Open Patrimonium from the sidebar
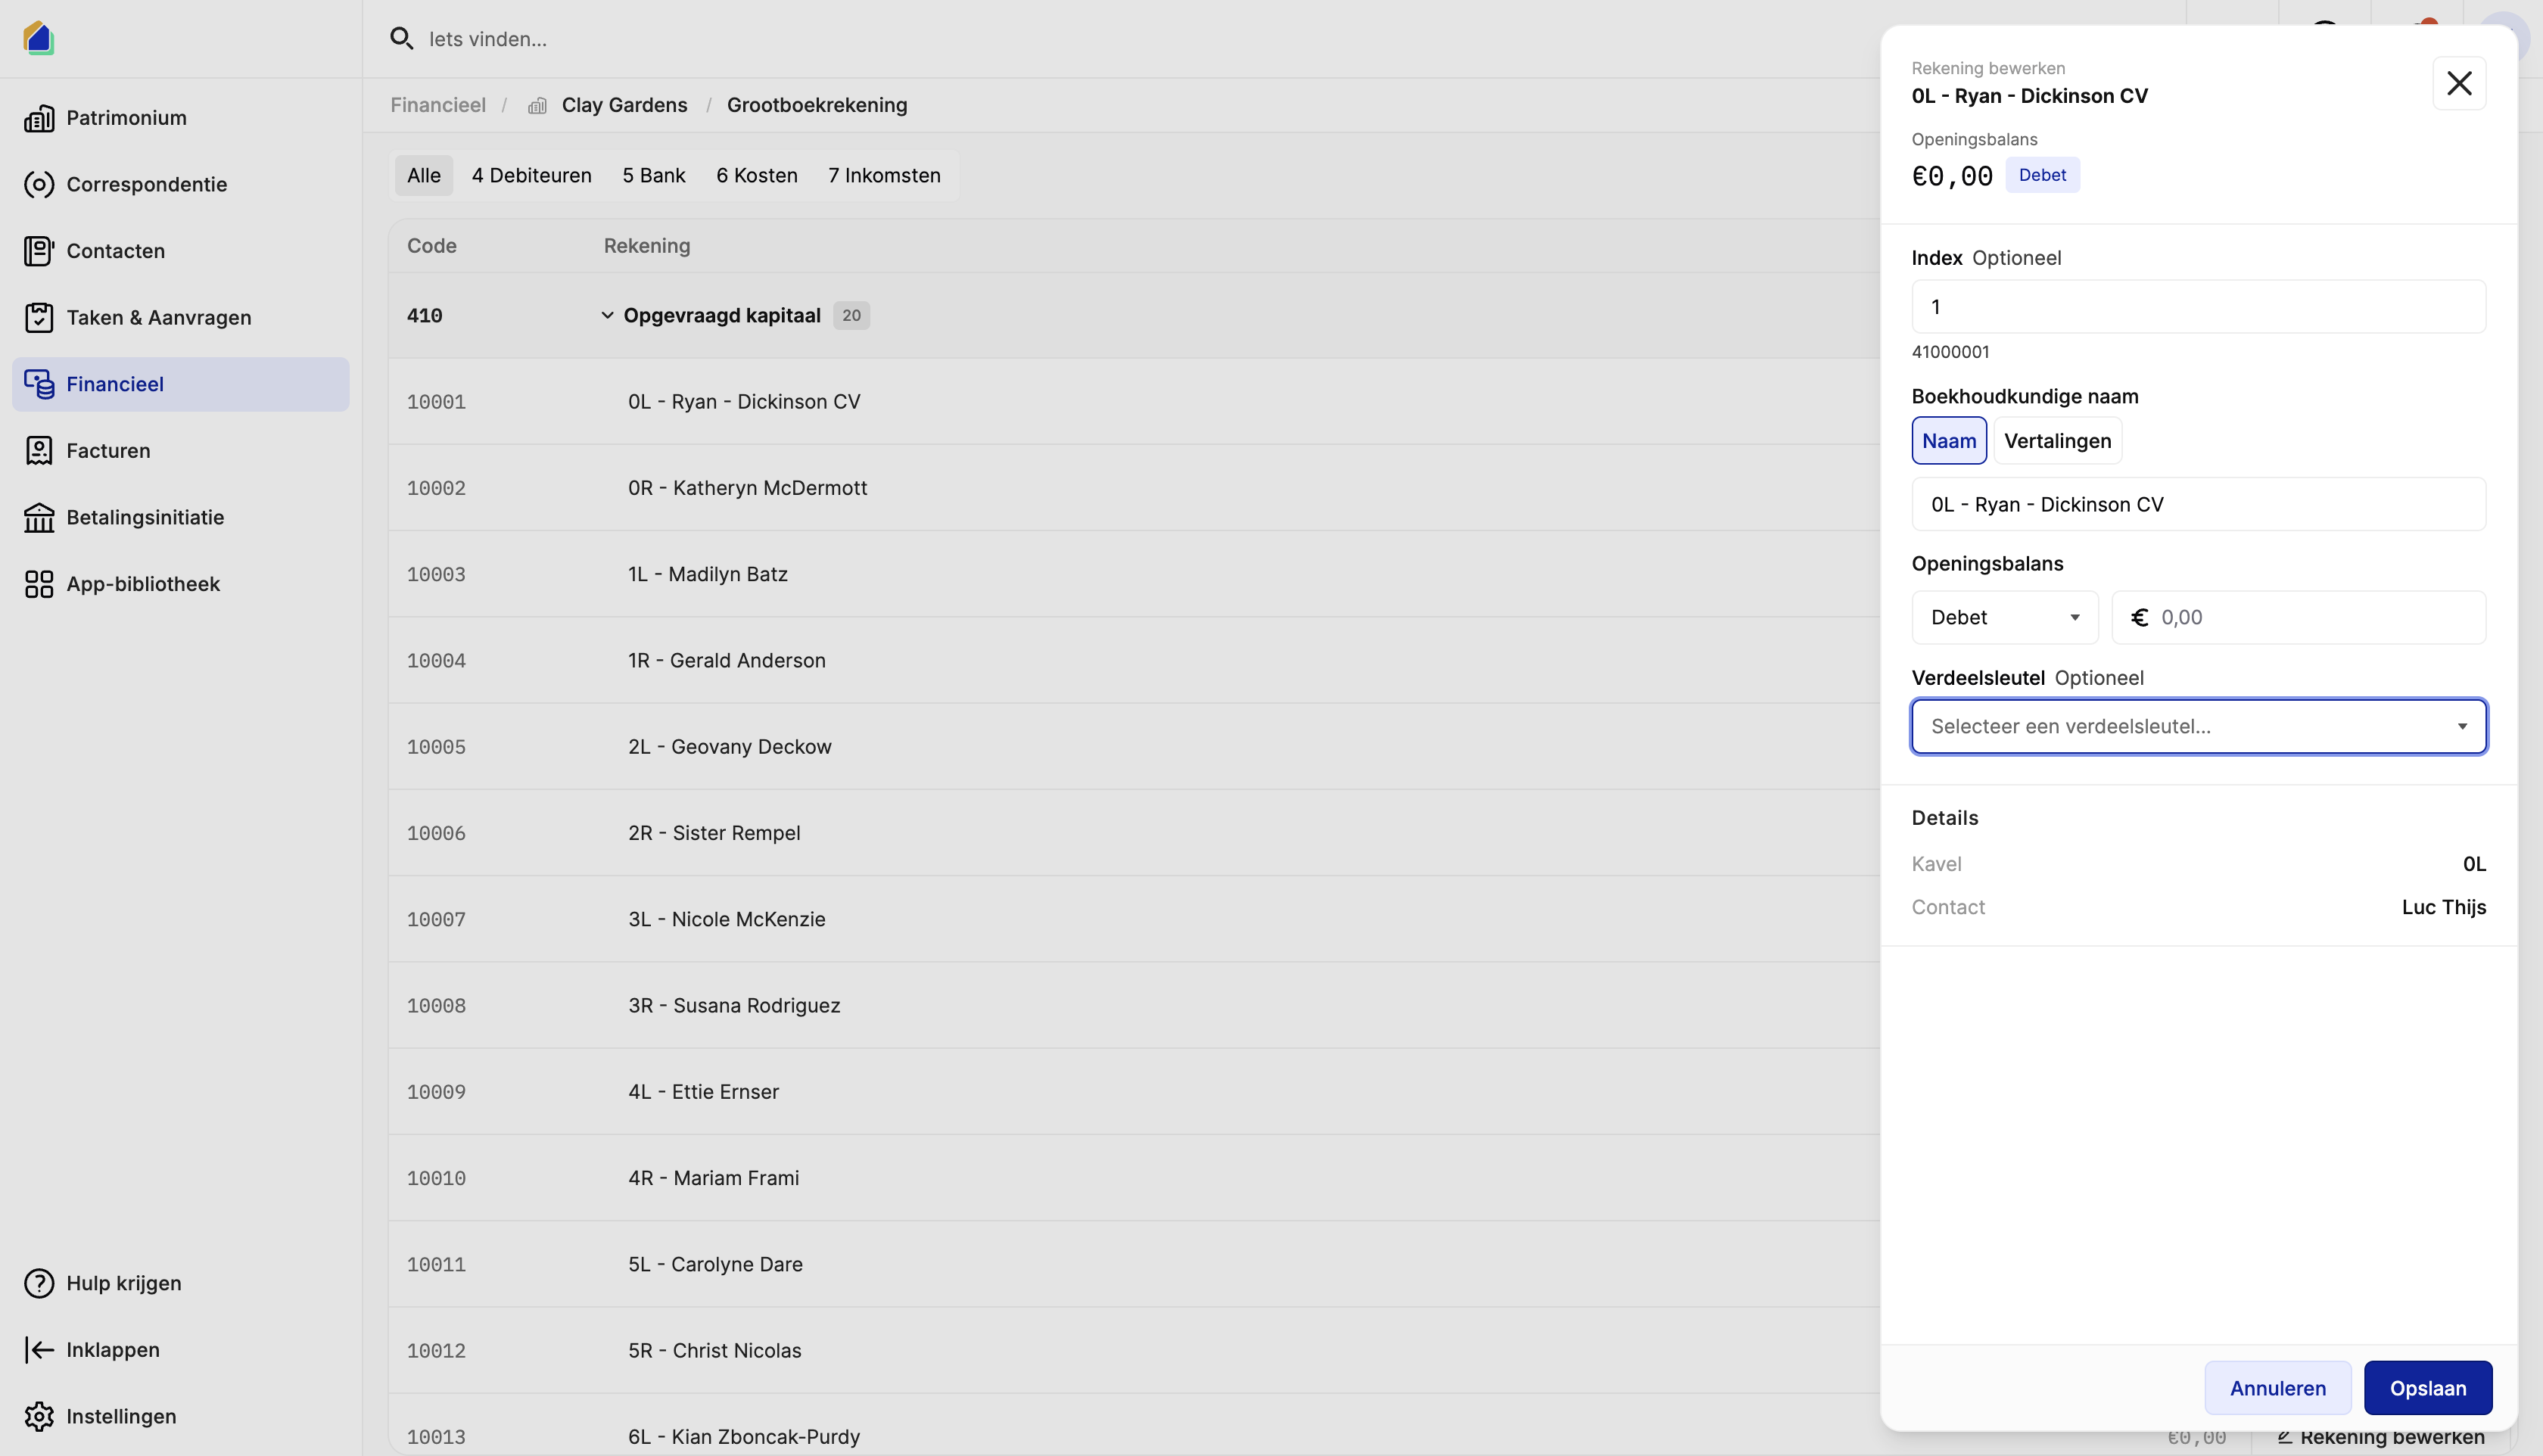The width and height of the screenshot is (2543, 1456). coord(181,118)
